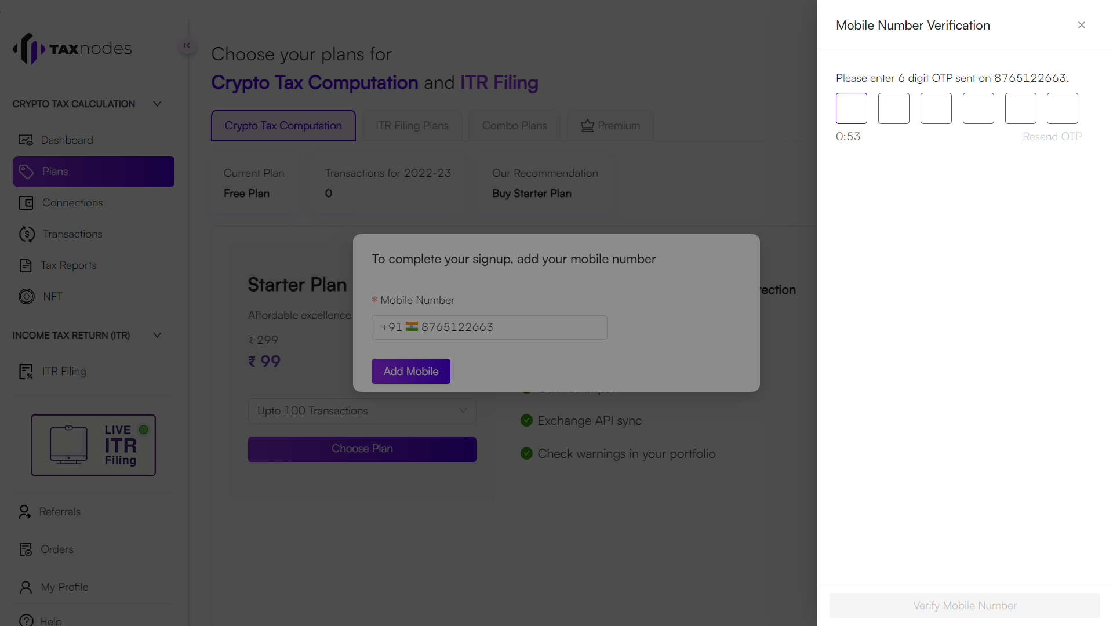Open the Live ITR Filing banner
The width and height of the screenshot is (1113, 626).
93,445
